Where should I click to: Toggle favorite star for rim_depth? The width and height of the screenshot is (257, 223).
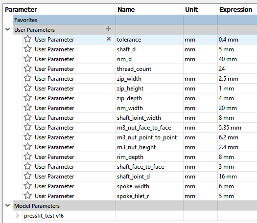(x=27, y=156)
